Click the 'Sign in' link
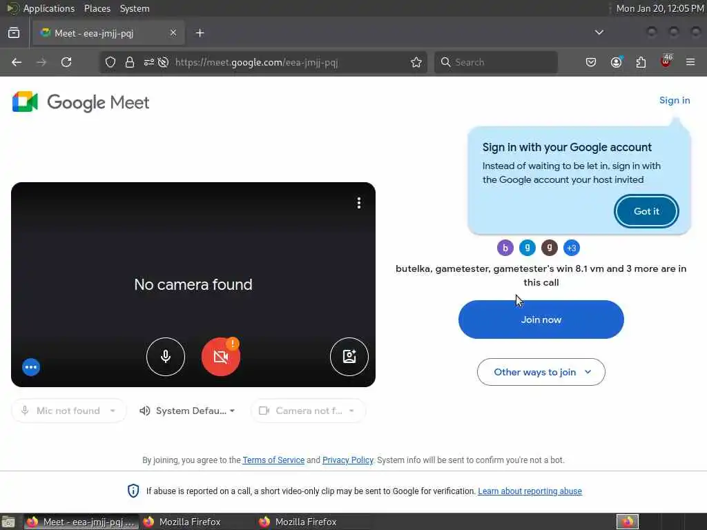 pyautogui.click(x=675, y=100)
